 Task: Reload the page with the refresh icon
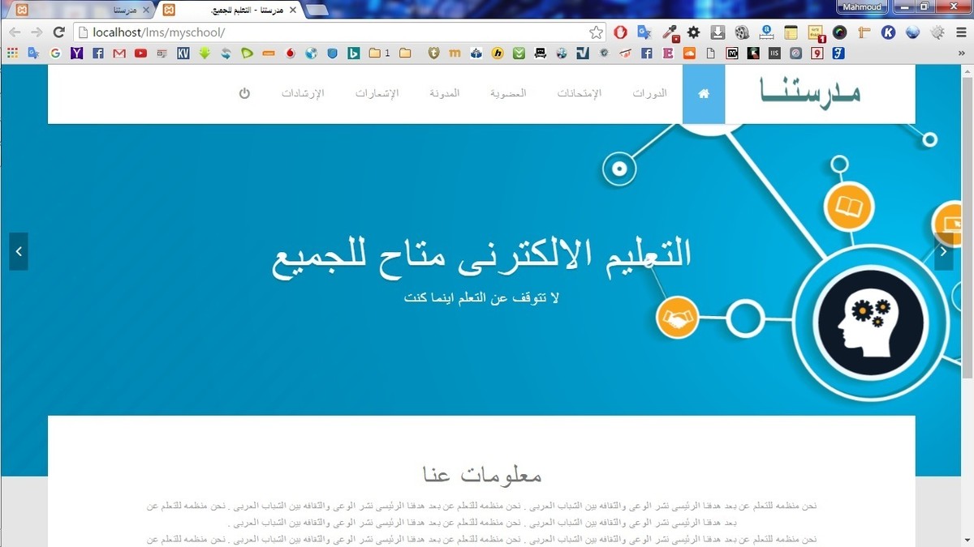[58, 32]
